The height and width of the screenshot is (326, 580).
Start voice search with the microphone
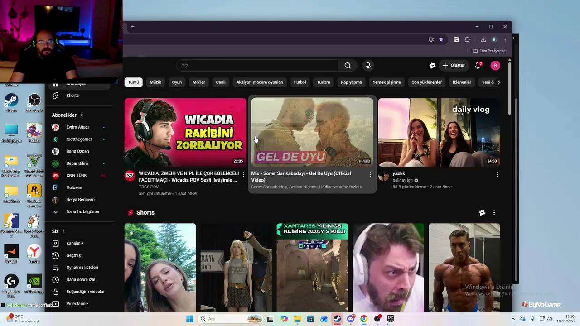coord(368,66)
